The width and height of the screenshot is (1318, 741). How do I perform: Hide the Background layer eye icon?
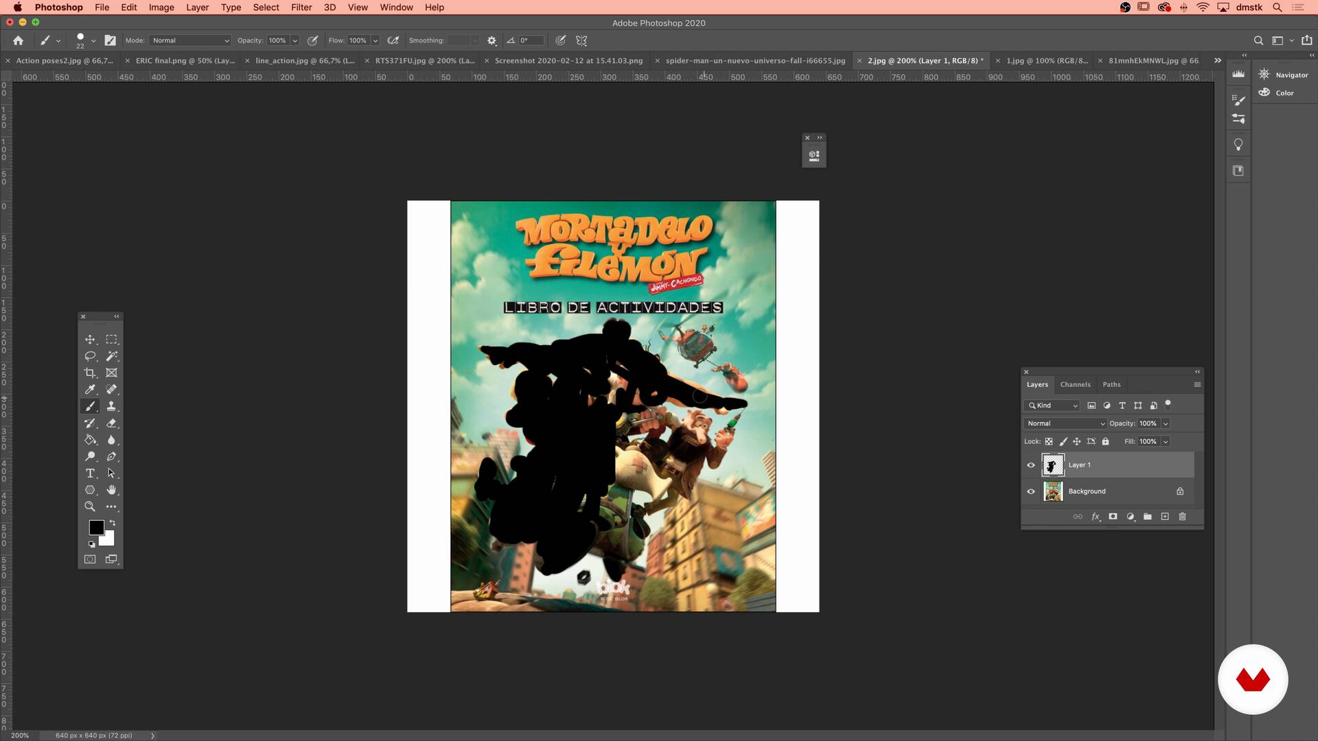(x=1030, y=491)
